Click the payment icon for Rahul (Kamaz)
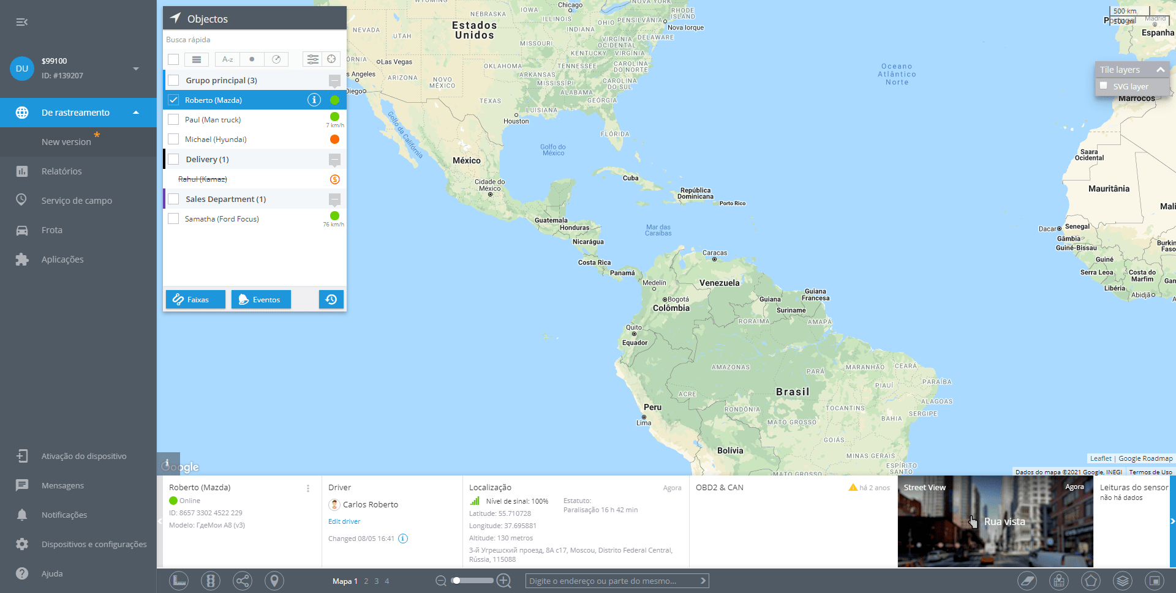1176x593 pixels. point(334,179)
